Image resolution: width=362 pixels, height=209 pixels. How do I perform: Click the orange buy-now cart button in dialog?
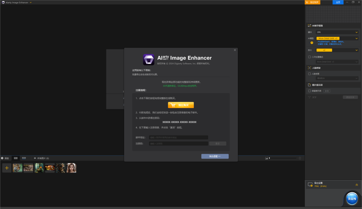pyautogui.click(x=181, y=105)
